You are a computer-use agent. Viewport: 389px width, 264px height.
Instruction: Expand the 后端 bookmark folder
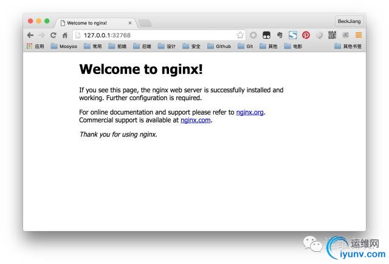point(142,46)
